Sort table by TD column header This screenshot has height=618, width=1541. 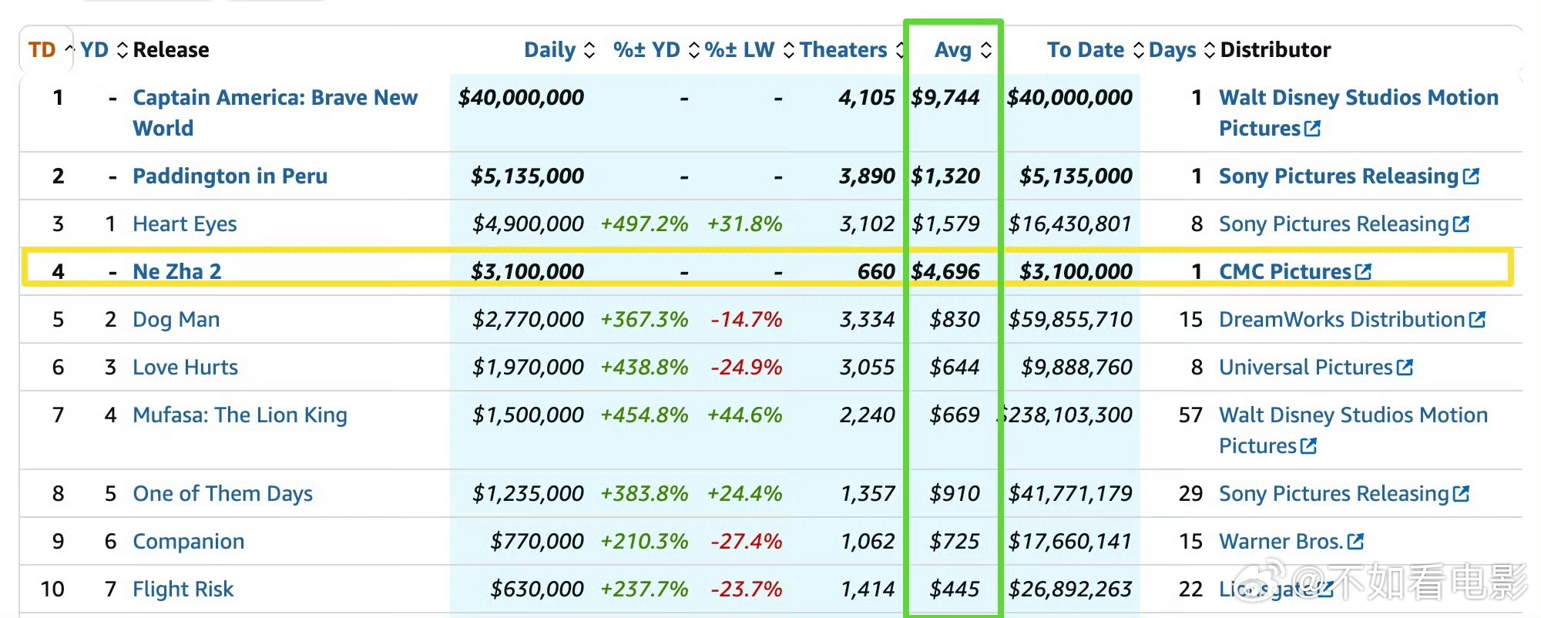(51, 50)
